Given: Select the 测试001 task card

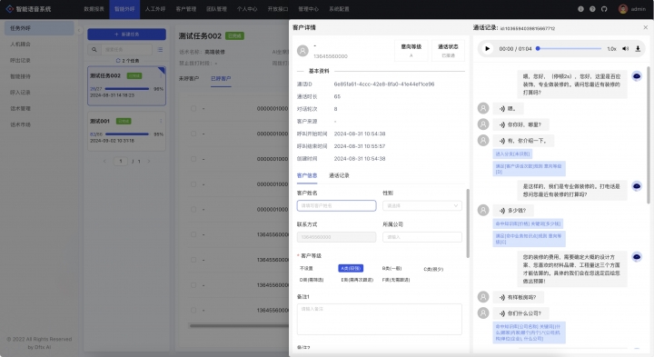Looking at the screenshot, I should 126,131.
